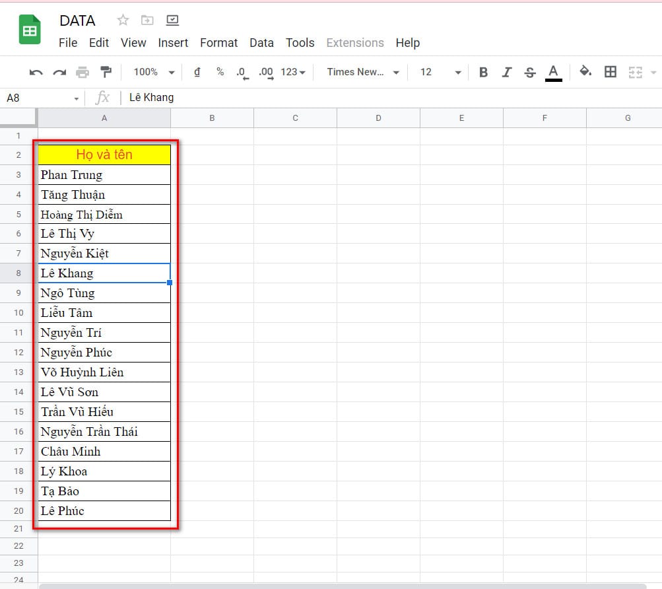Viewport: 662px width, 589px height.
Task: Open the Format menu
Action: 218,42
